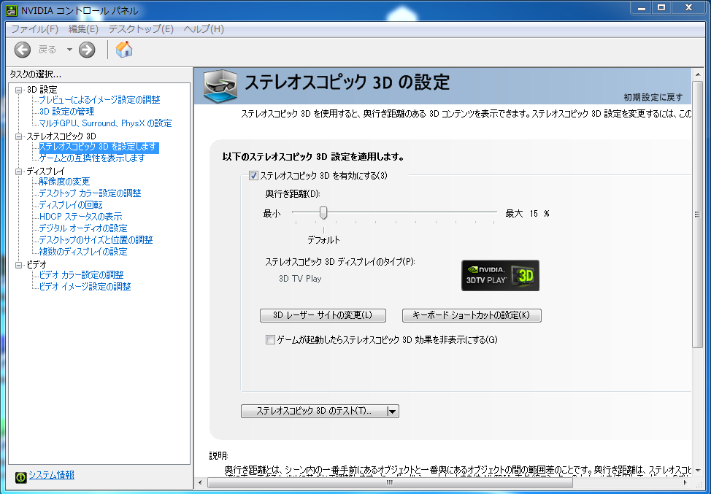Viewport: 711px width, 494px height.
Task: Click the タスクの選択... panel heading
Action: [35, 74]
